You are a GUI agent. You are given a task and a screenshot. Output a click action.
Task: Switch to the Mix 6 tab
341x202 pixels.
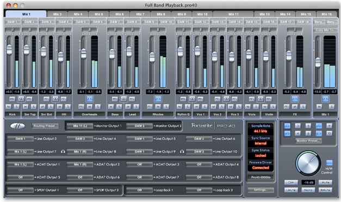120,14
